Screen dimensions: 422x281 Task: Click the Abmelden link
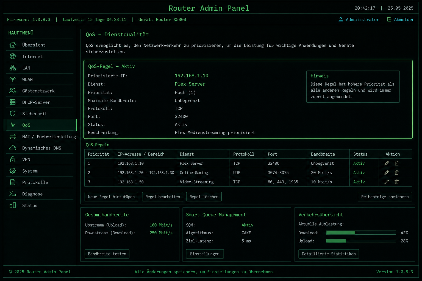[x=401, y=19]
